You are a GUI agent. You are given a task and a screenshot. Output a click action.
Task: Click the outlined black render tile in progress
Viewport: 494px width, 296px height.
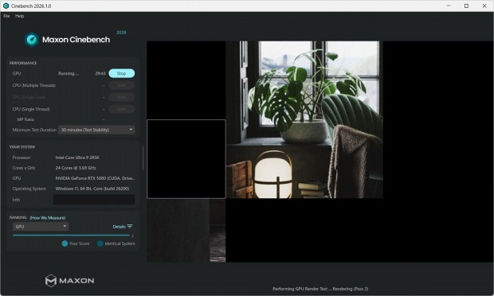point(186,159)
